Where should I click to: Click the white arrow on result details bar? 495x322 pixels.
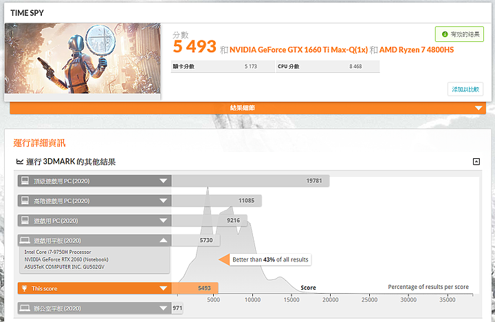point(478,108)
